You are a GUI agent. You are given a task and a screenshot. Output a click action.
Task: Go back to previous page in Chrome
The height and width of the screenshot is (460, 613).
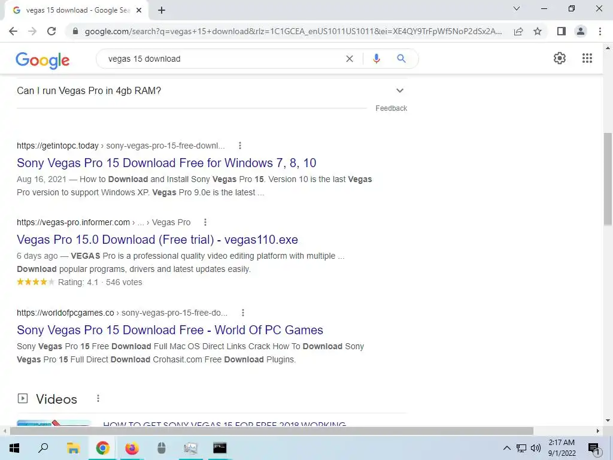tap(13, 31)
